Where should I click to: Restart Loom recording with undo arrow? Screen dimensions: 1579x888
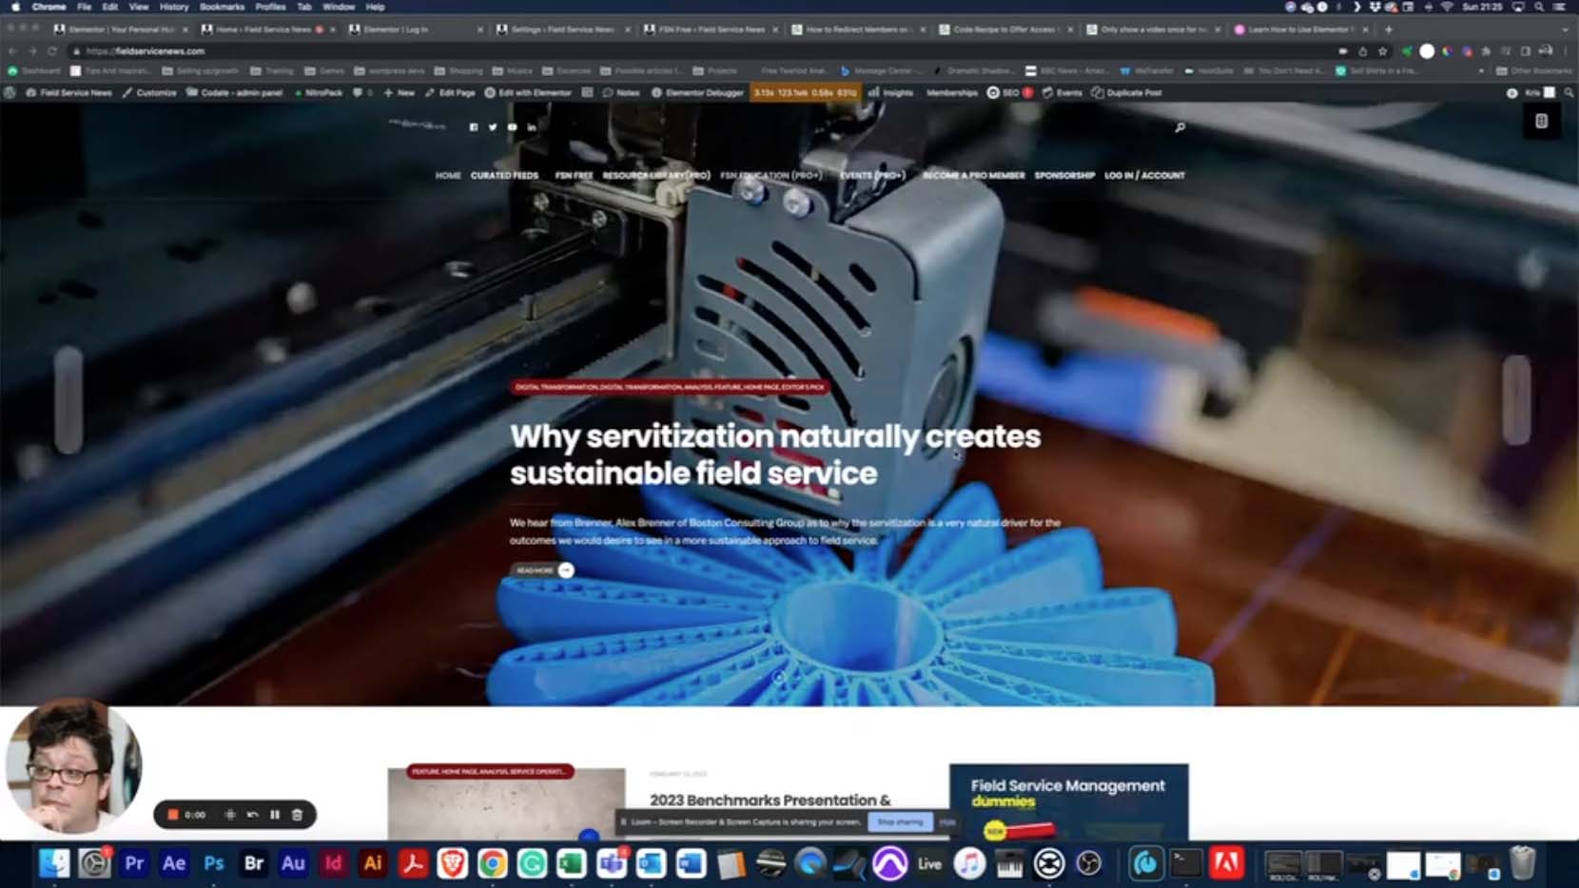point(253,815)
